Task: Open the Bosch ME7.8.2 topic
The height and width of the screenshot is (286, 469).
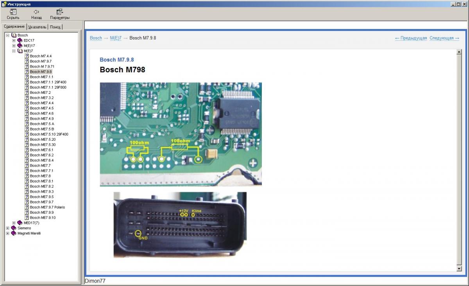Action: (x=42, y=186)
